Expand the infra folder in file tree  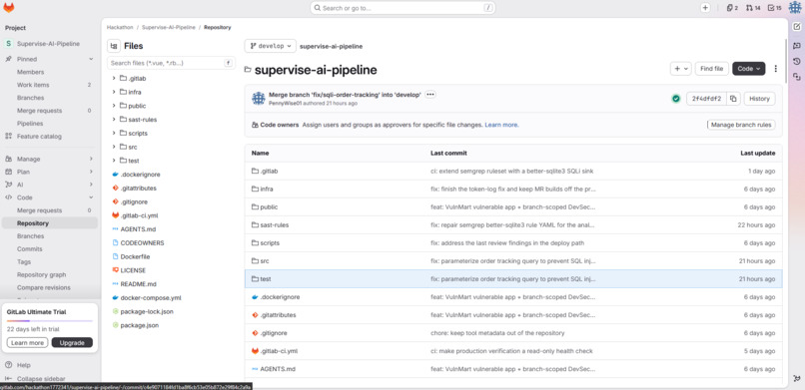(x=114, y=92)
